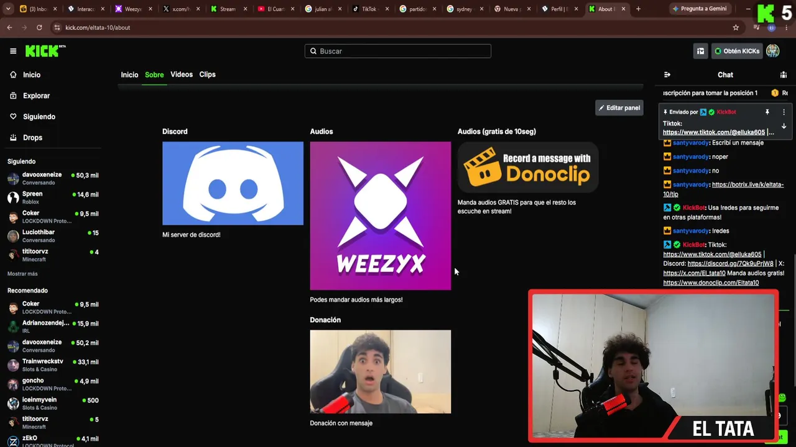Switch to the Videos channel tab

182,74
